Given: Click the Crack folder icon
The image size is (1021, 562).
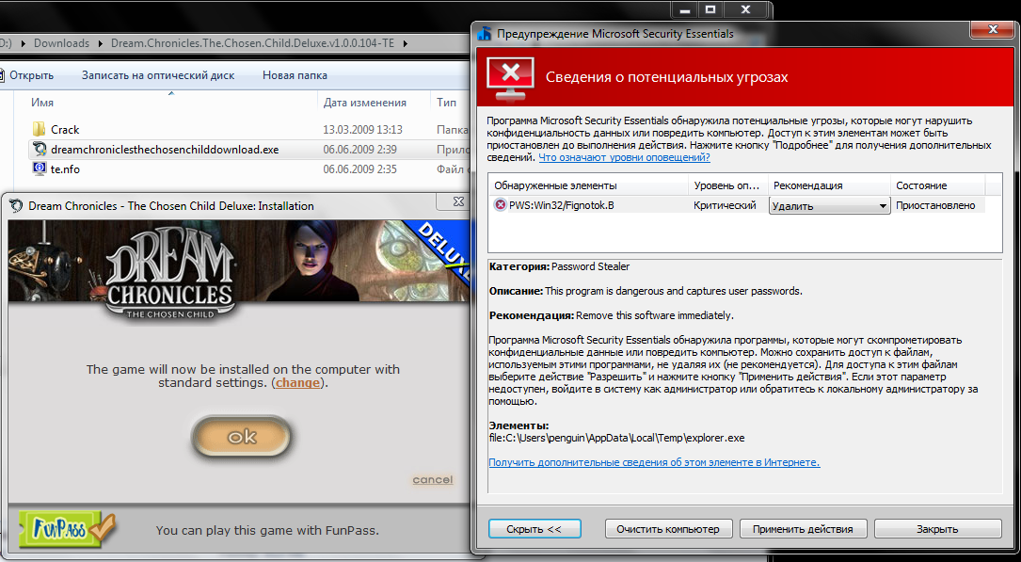Looking at the screenshot, I should (40, 129).
